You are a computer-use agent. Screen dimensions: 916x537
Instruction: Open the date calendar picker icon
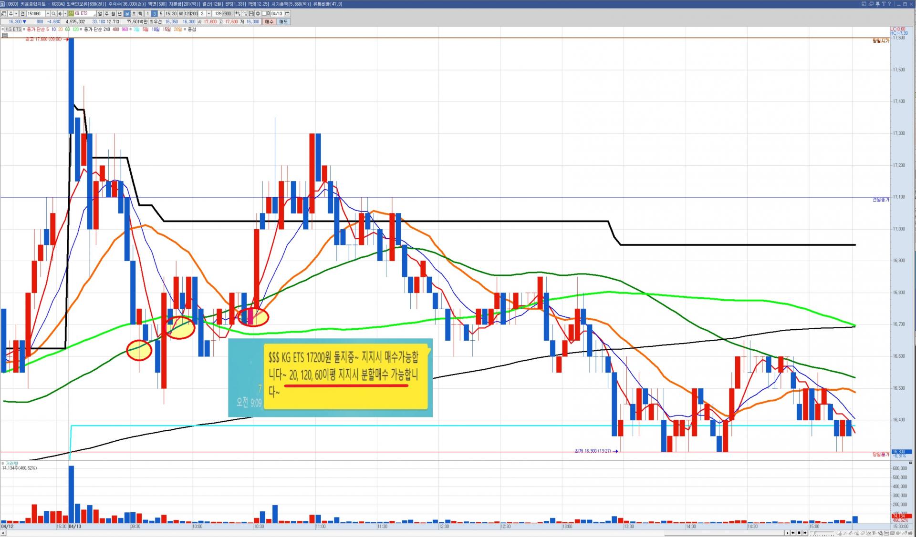(287, 14)
